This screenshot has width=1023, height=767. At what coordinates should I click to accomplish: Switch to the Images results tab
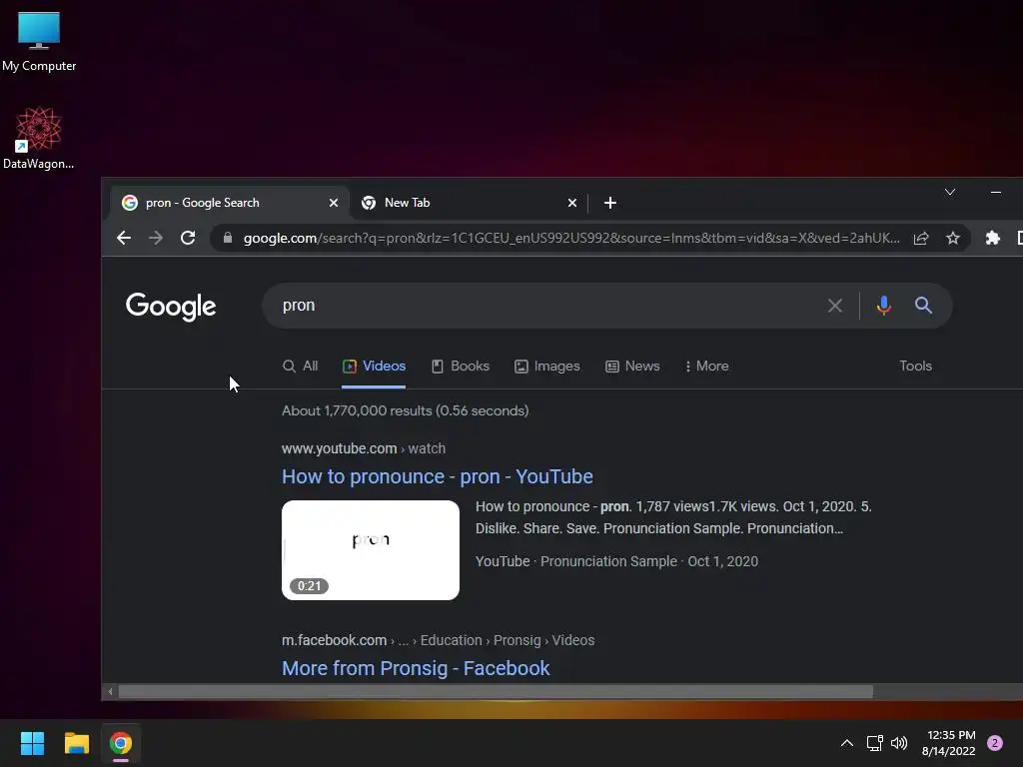[x=546, y=366]
